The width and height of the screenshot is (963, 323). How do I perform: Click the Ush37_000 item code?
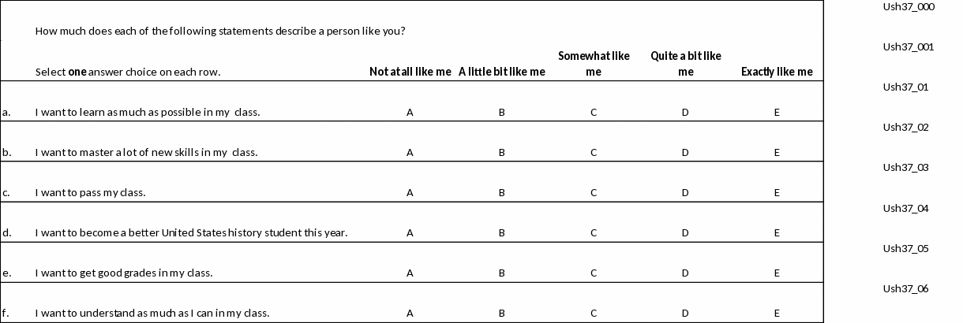(909, 7)
